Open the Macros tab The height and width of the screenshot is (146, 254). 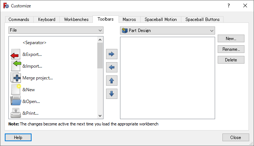tap(129, 19)
